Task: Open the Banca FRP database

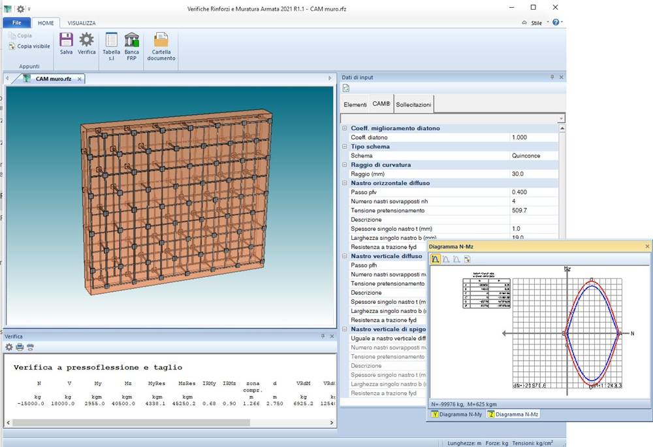Action: (132, 40)
